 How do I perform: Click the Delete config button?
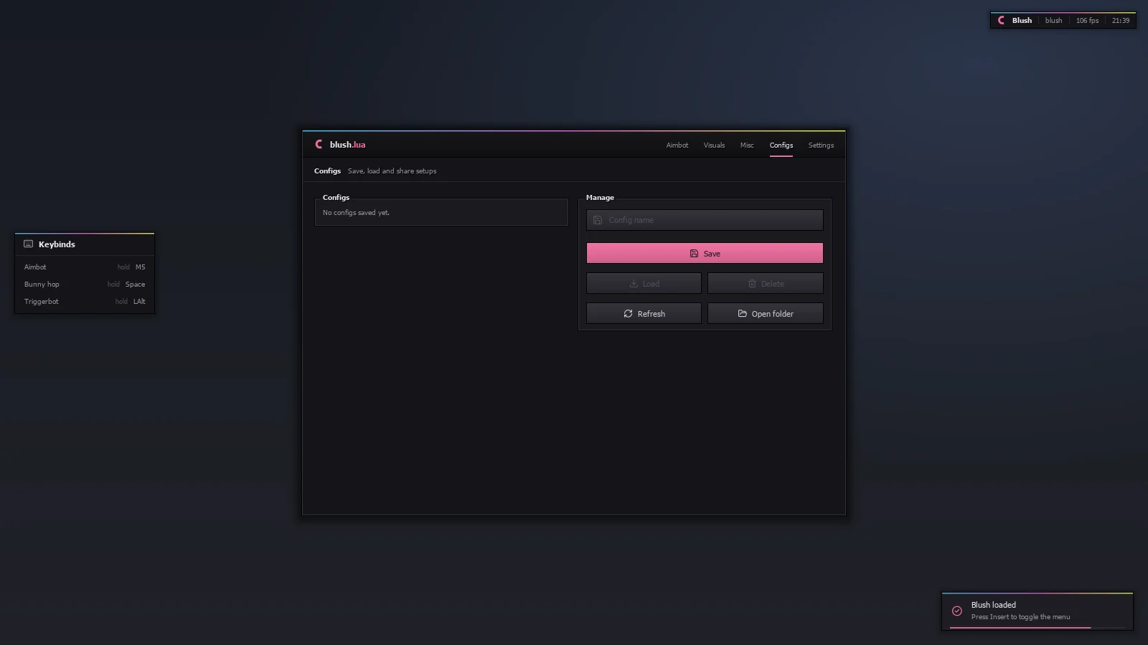(x=766, y=283)
